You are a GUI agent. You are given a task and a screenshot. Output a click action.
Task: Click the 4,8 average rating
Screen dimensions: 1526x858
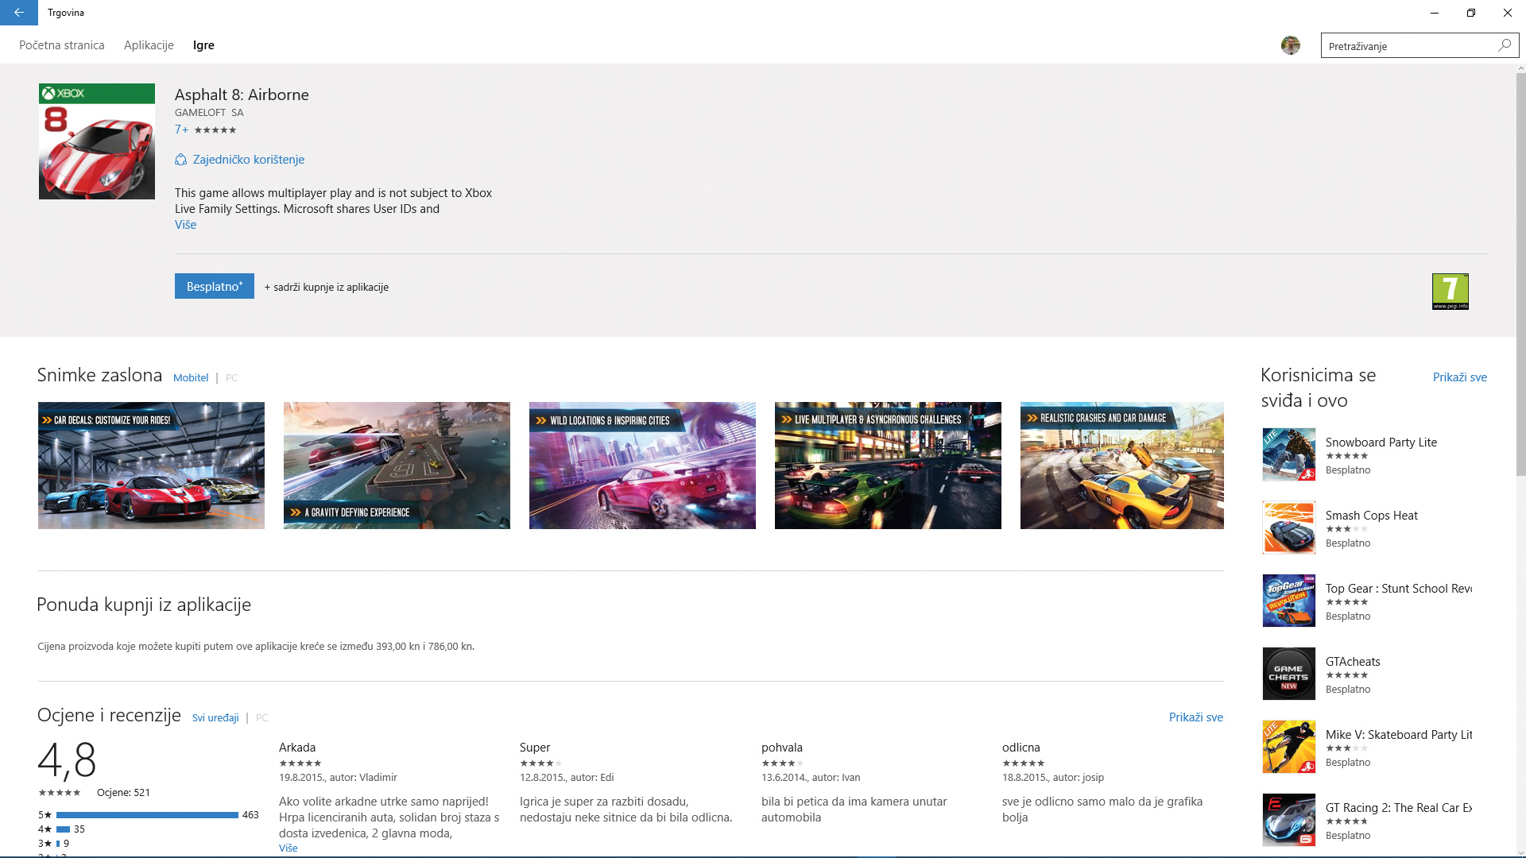tap(67, 759)
